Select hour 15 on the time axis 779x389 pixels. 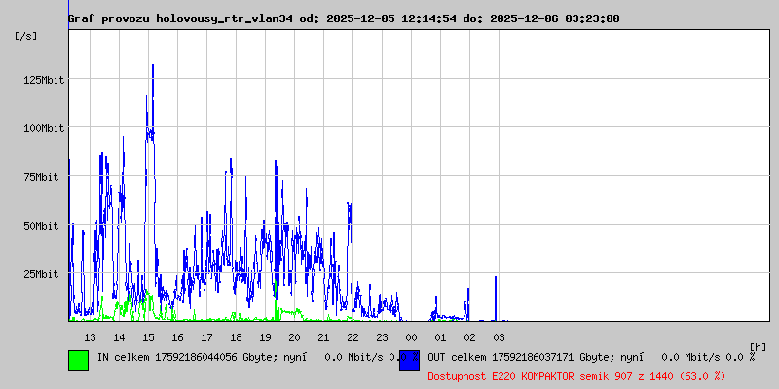148,337
